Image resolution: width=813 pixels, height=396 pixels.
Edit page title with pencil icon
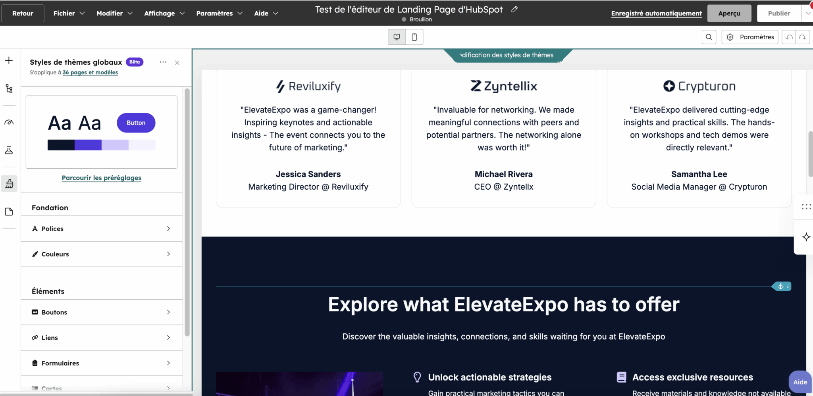pos(514,9)
